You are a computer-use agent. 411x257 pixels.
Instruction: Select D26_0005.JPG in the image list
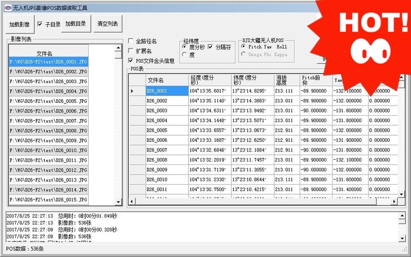pos(49,101)
